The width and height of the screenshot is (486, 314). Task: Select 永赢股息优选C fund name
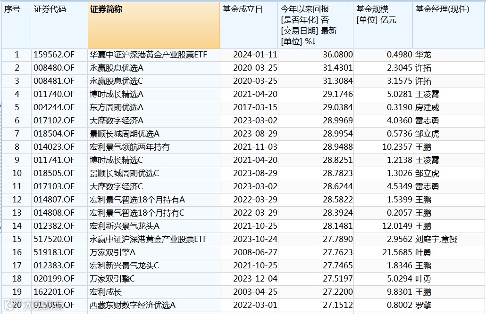(x=116, y=81)
